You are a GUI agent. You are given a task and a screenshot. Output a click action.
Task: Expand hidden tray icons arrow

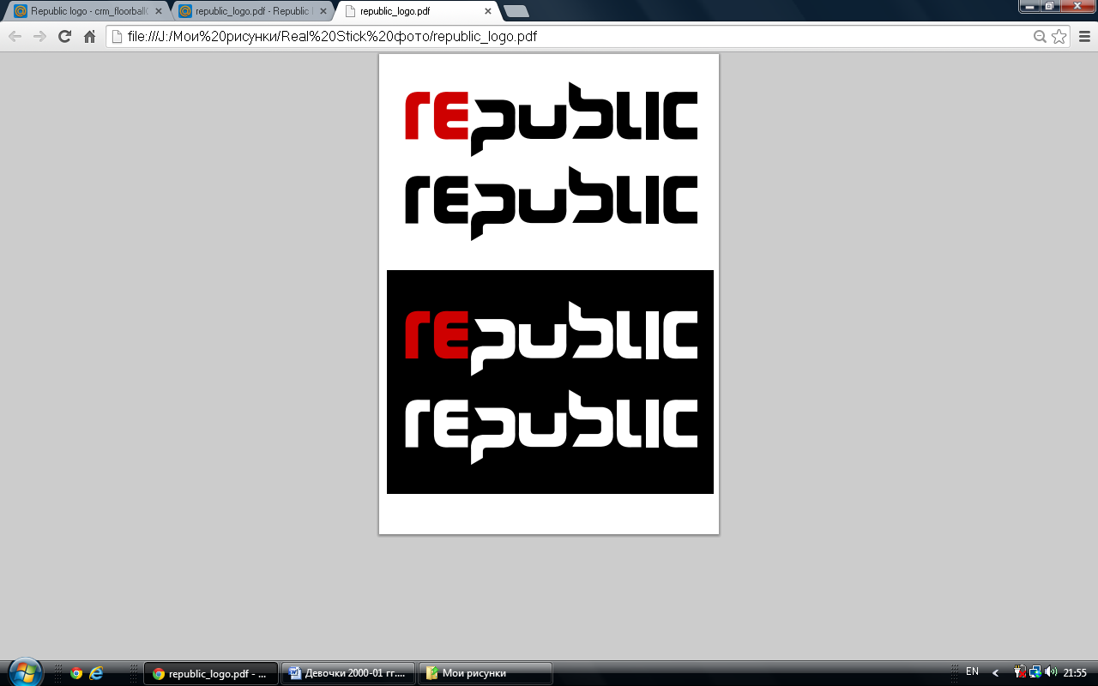[996, 673]
